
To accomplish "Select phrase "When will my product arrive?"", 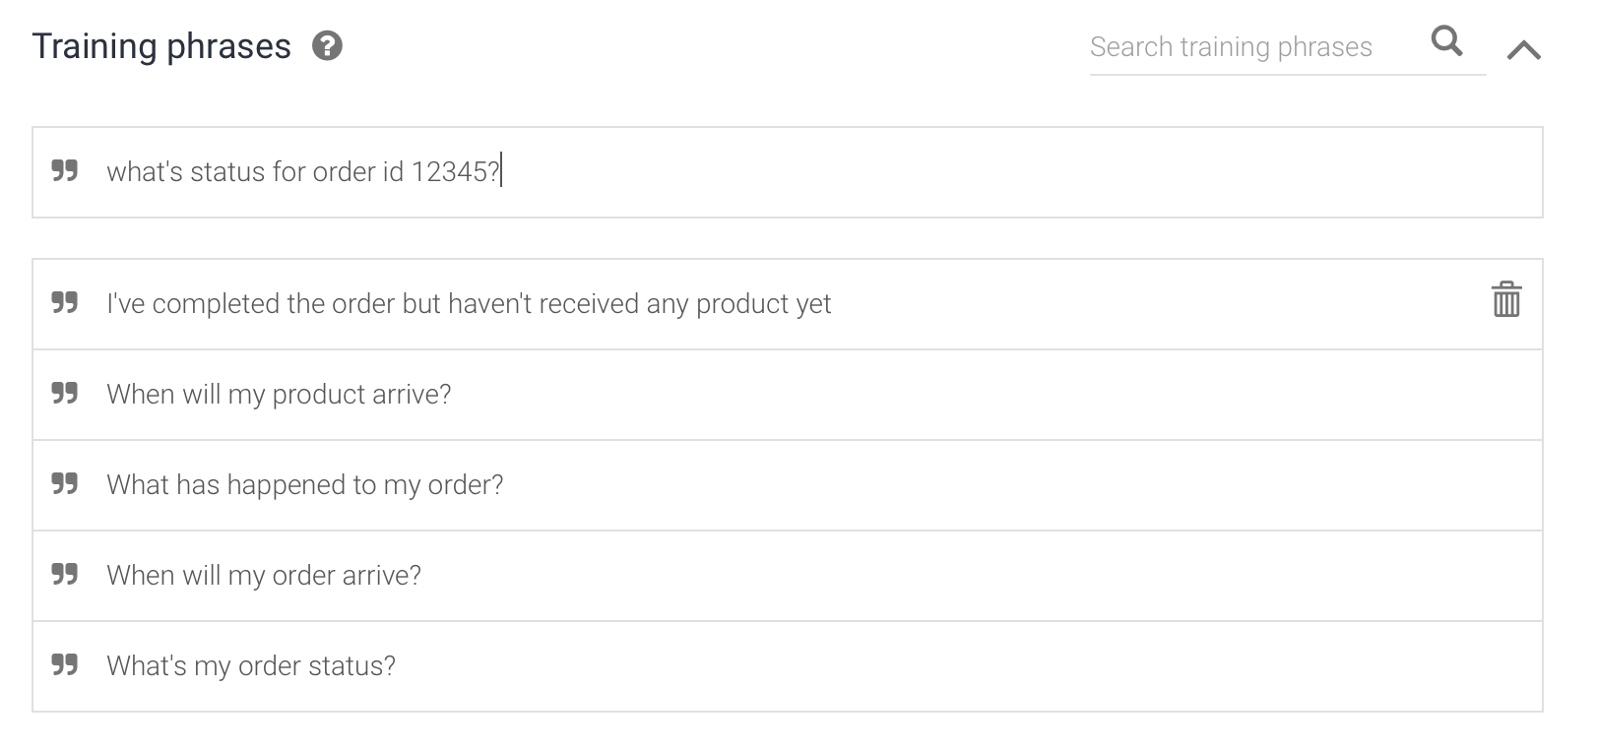I will [x=279, y=395].
